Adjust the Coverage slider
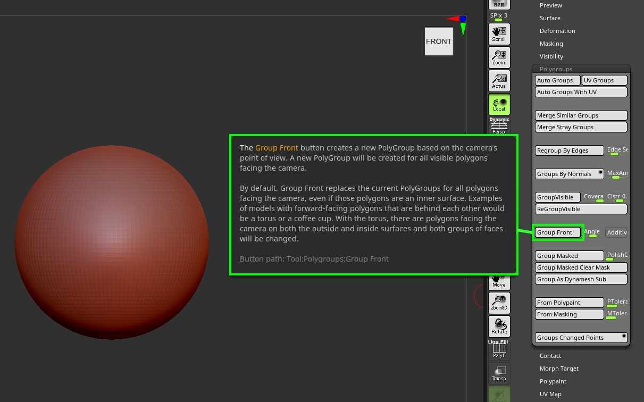Image resolution: width=644 pixels, height=402 pixels. point(593,197)
